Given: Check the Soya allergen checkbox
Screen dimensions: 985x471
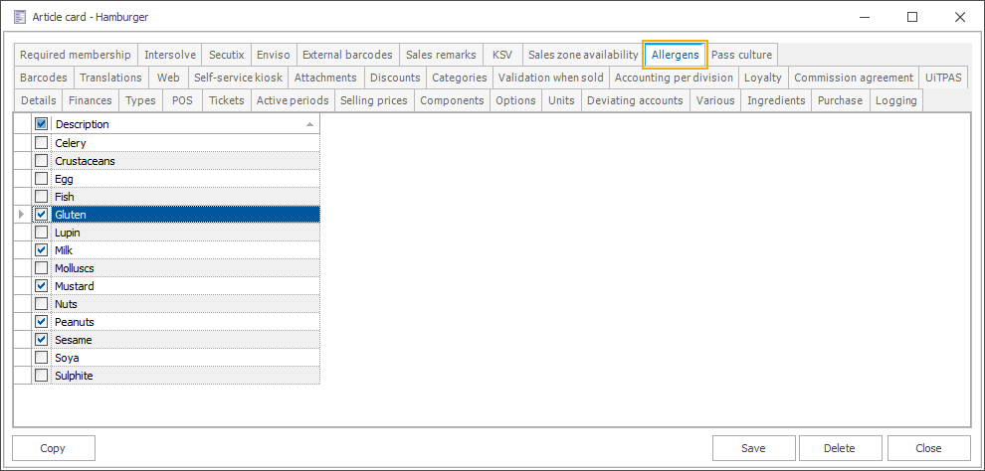Looking at the screenshot, I should point(41,358).
